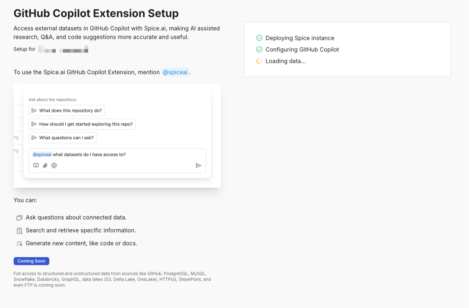Click the @ mention icon below the chat text

[x=54, y=165]
